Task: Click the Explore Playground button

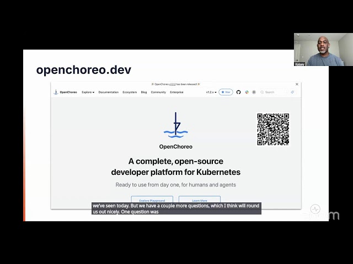Action: click(152, 200)
